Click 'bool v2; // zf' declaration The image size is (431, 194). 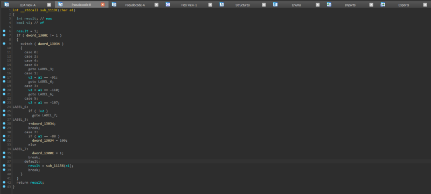click(30, 23)
